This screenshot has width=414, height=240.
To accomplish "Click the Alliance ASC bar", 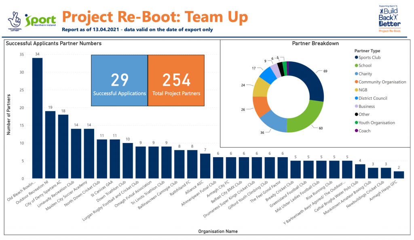I will (205, 166).
